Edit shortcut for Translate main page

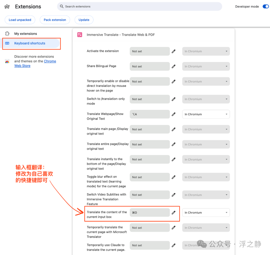[x=173, y=129]
